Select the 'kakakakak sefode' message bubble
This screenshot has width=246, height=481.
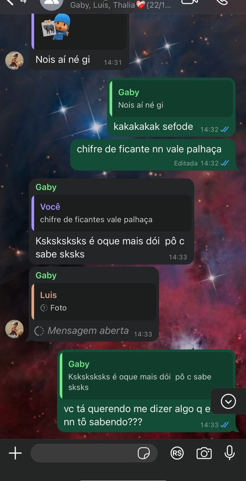pos(171,107)
